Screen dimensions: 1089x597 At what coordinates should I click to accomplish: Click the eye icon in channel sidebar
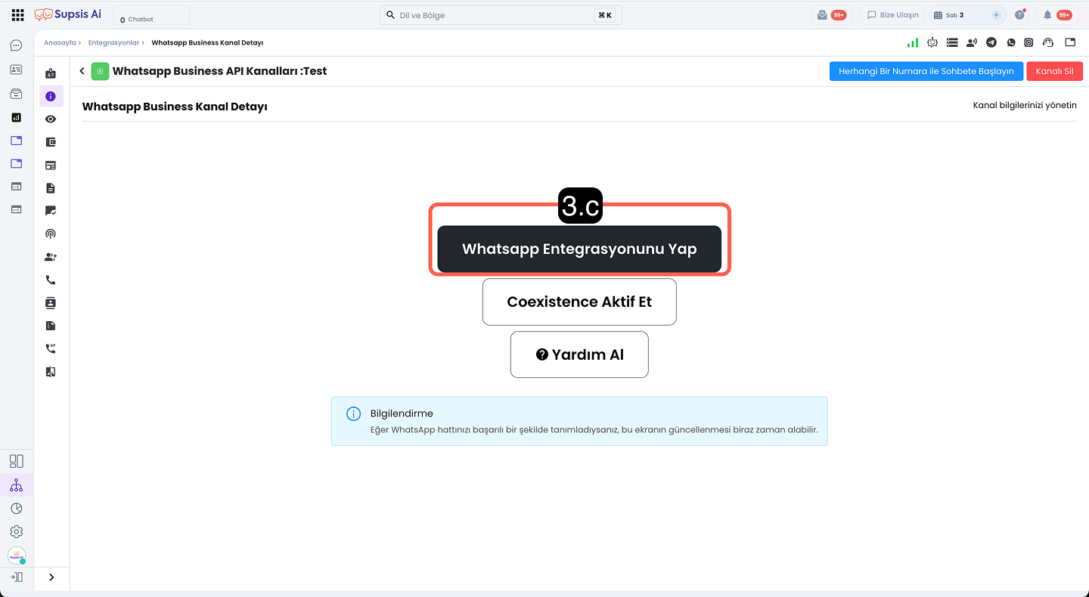(x=51, y=119)
